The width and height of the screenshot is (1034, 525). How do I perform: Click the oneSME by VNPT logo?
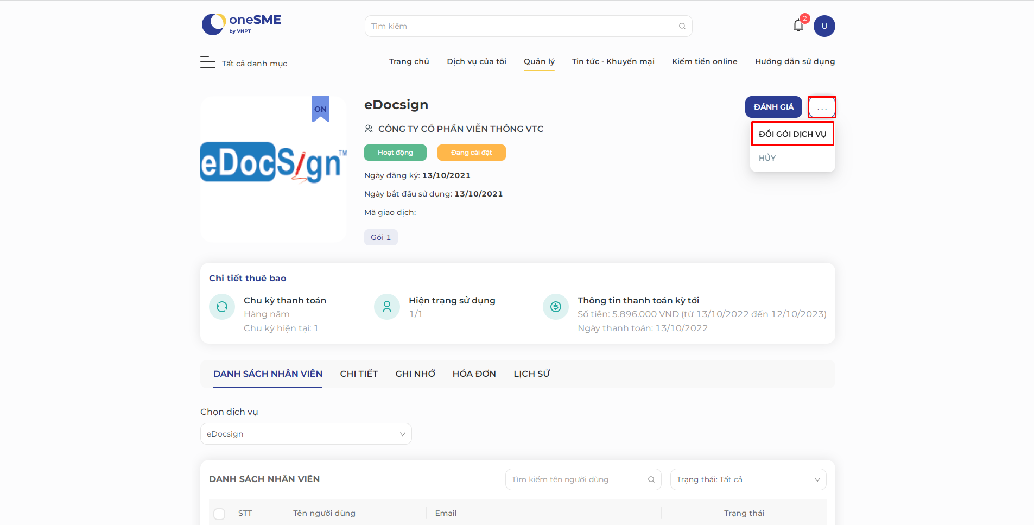(242, 24)
